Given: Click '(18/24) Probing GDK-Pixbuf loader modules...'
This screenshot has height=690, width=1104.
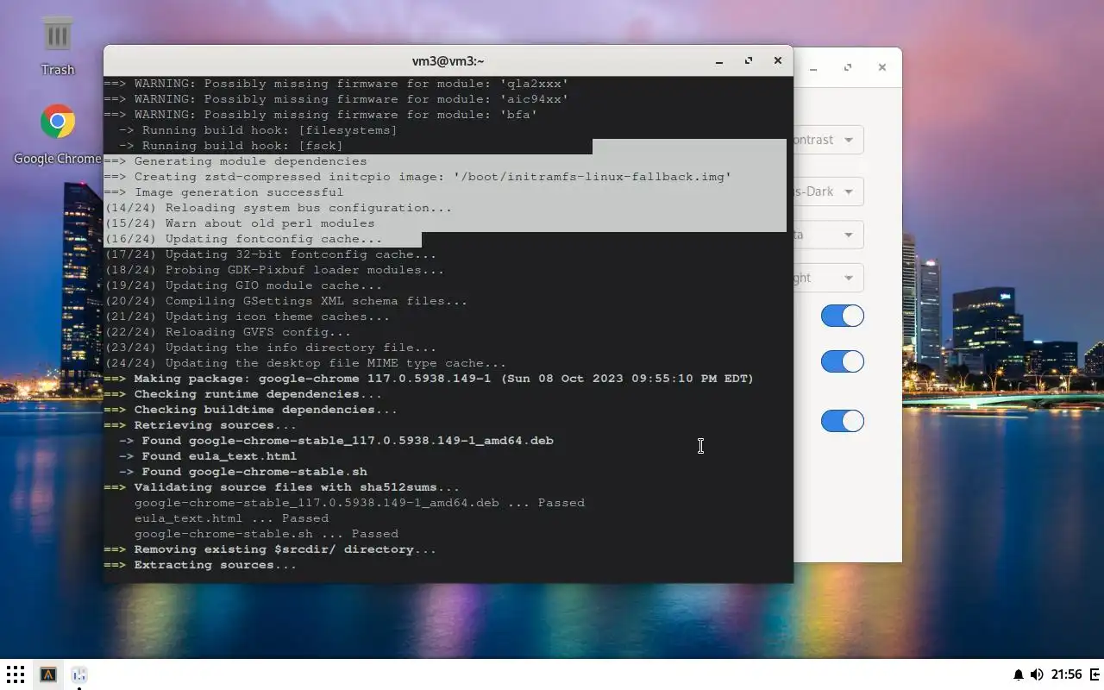Looking at the screenshot, I should click(x=274, y=270).
